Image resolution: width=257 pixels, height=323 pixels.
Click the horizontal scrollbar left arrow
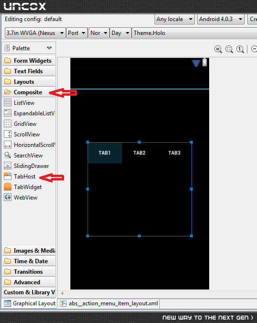[x=62, y=293]
